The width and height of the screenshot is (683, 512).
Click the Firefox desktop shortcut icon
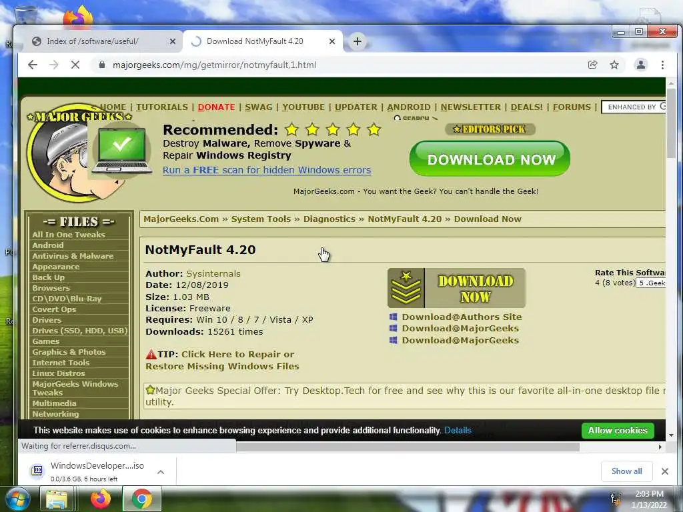(x=79, y=17)
